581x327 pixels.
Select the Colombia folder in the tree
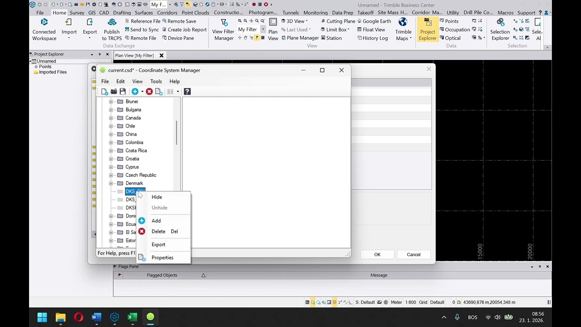(134, 143)
